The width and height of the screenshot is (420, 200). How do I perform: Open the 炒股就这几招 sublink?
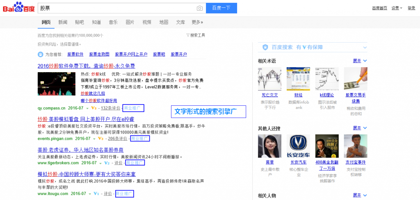[93, 93]
